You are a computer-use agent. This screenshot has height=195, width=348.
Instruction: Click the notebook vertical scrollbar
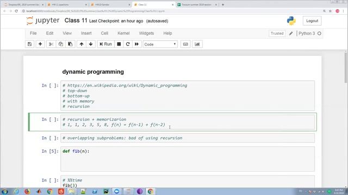(346, 67)
